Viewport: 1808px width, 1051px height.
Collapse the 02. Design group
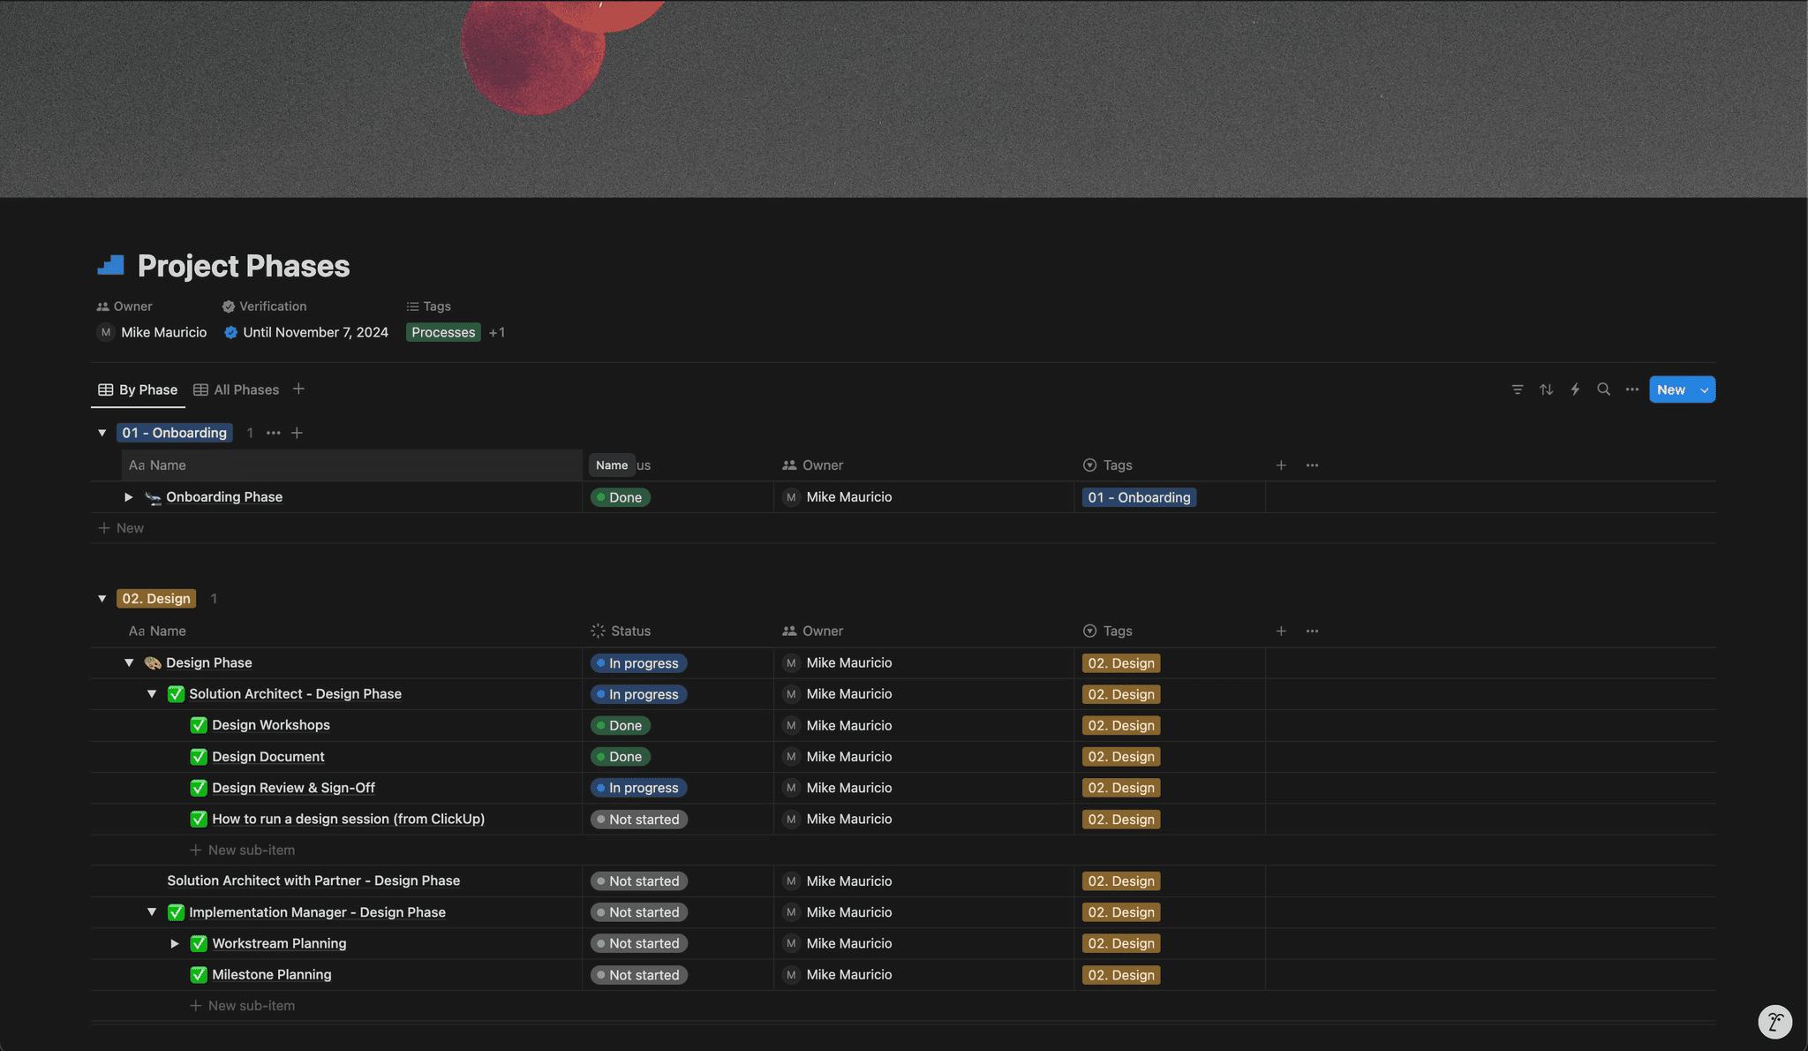(102, 599)
